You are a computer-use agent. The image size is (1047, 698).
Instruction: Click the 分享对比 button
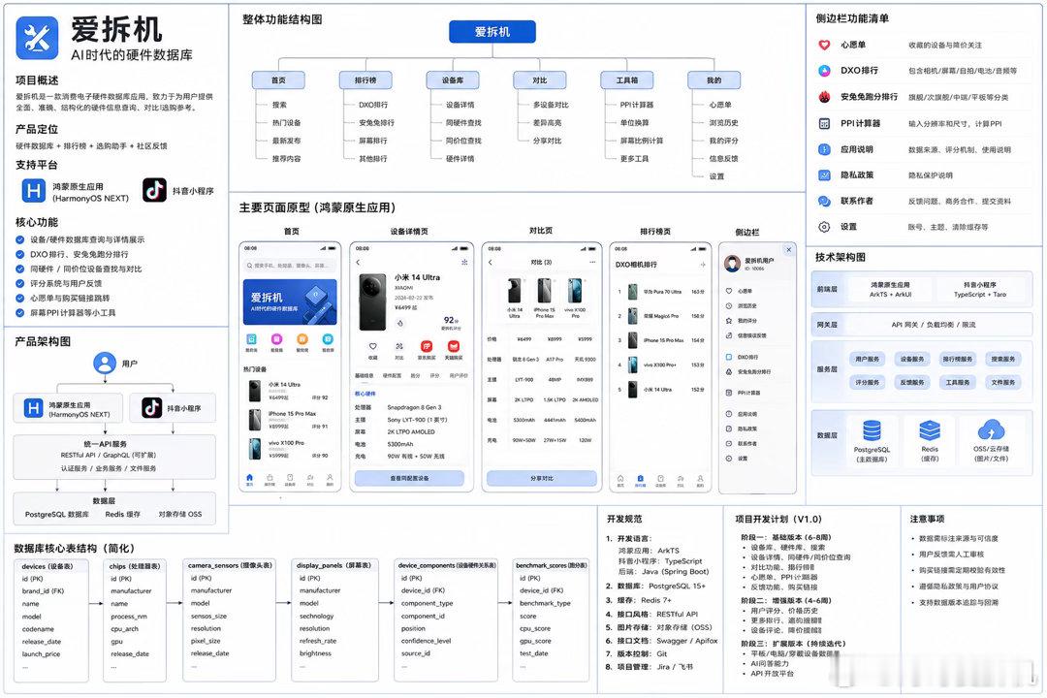click(x=542, y=478)
